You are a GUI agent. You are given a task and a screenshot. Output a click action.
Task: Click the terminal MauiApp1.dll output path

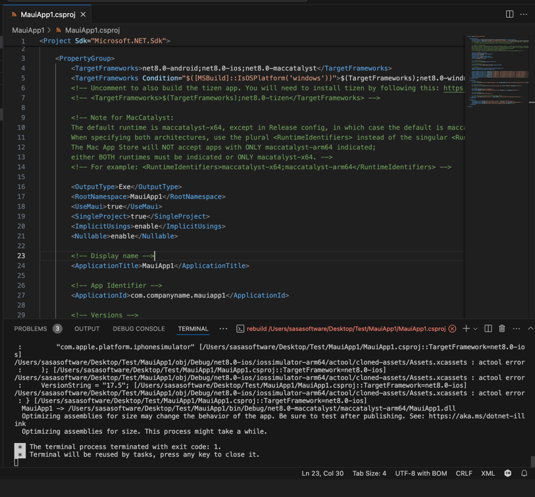[x=261, y=408]
